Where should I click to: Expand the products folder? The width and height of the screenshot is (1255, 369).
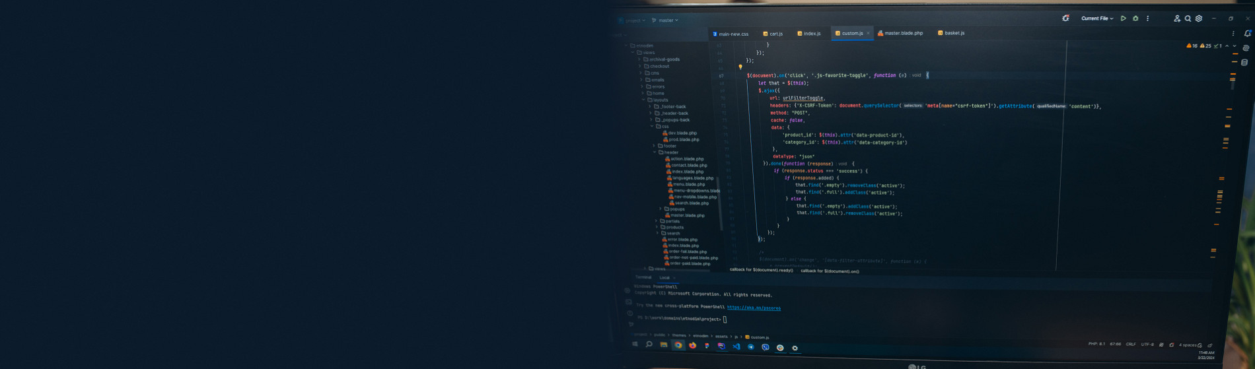coord(657,227)
